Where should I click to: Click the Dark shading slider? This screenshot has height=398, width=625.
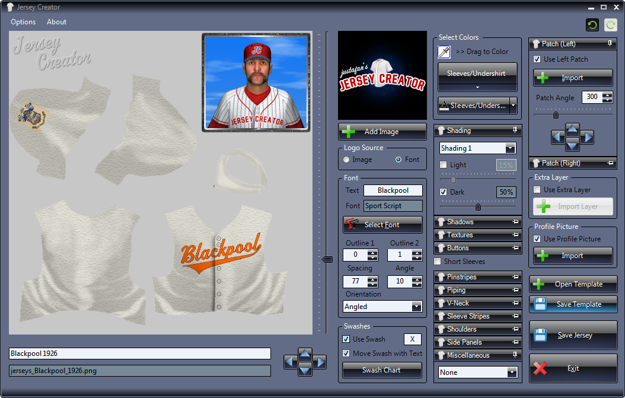pos(478,207)
